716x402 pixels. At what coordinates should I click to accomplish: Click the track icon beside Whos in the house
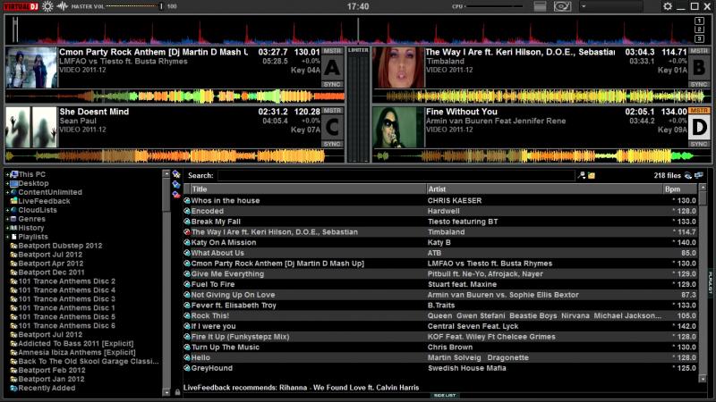click(187, 200)
